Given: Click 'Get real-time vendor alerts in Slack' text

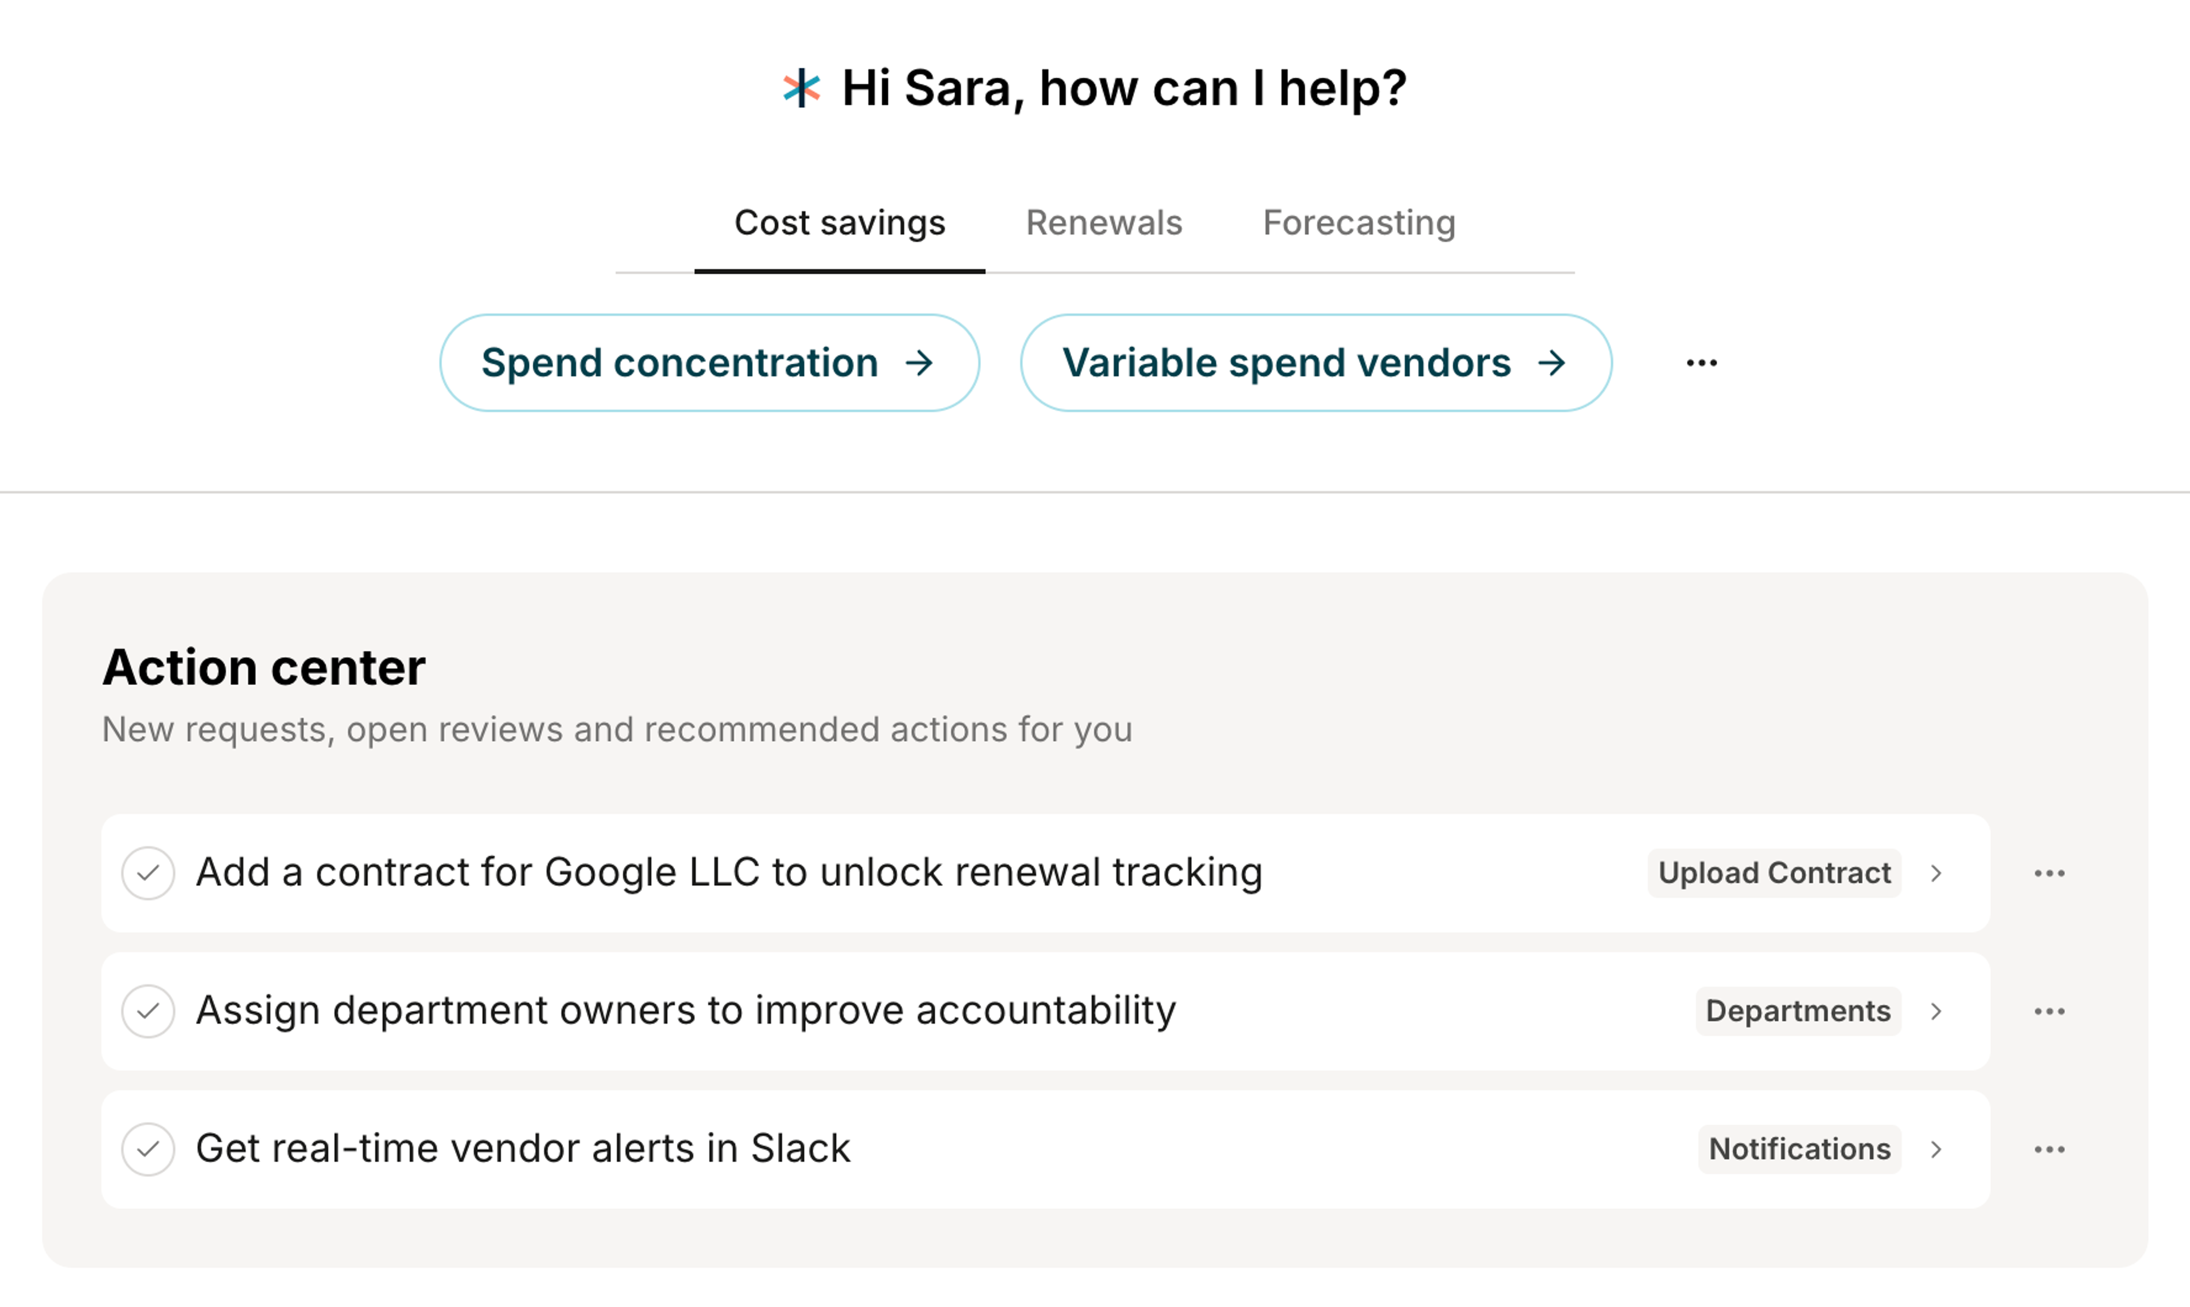Looking at the screenshot, I should [x=523, y=1150].
